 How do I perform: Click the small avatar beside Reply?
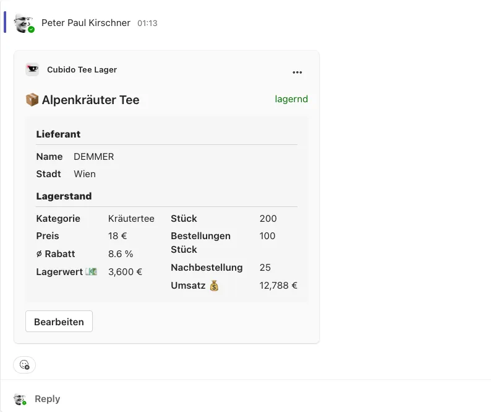click(20, 399)
